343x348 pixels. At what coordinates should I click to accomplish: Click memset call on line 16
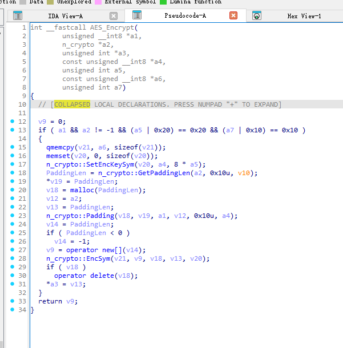(x=58, y=156)
